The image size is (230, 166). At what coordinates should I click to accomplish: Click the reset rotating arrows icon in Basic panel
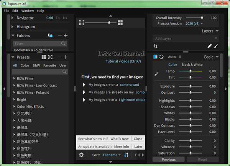(x=161, y=57)
